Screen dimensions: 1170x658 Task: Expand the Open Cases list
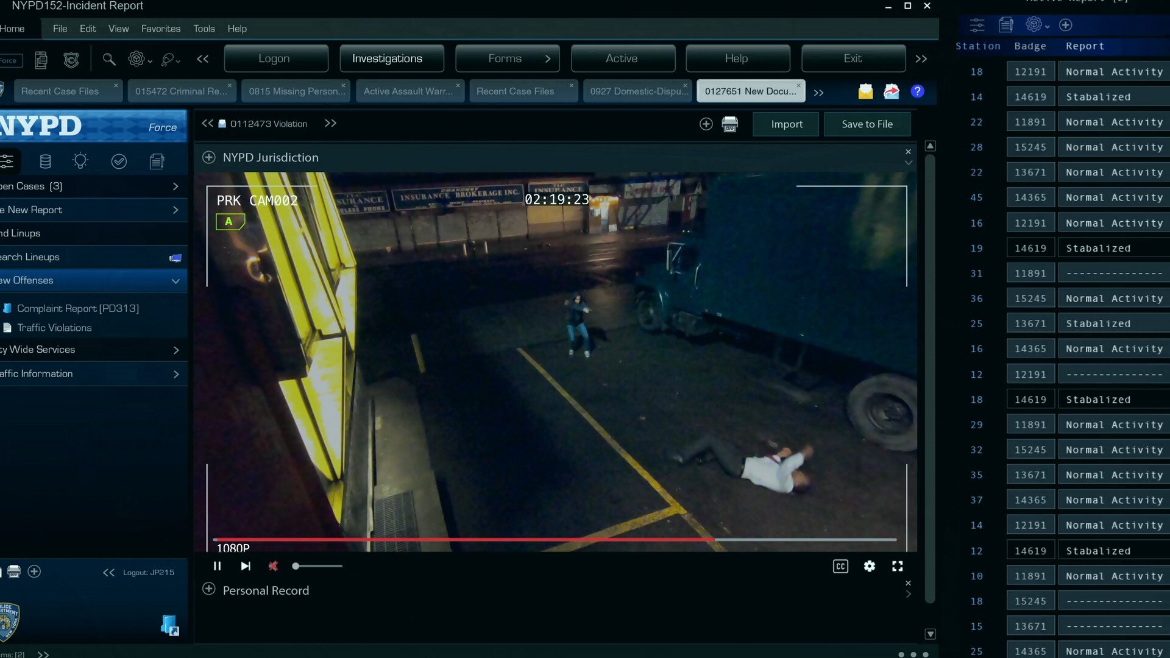point(175,186)
